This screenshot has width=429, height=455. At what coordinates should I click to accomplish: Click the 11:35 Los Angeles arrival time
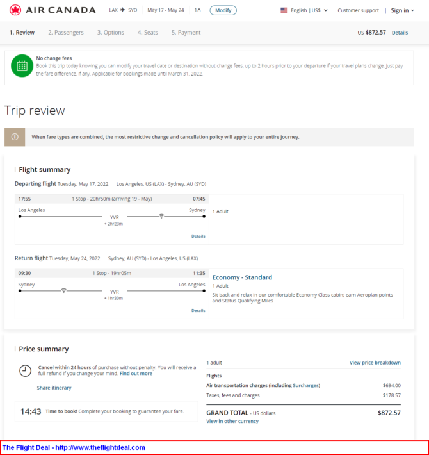click(199, 273)
